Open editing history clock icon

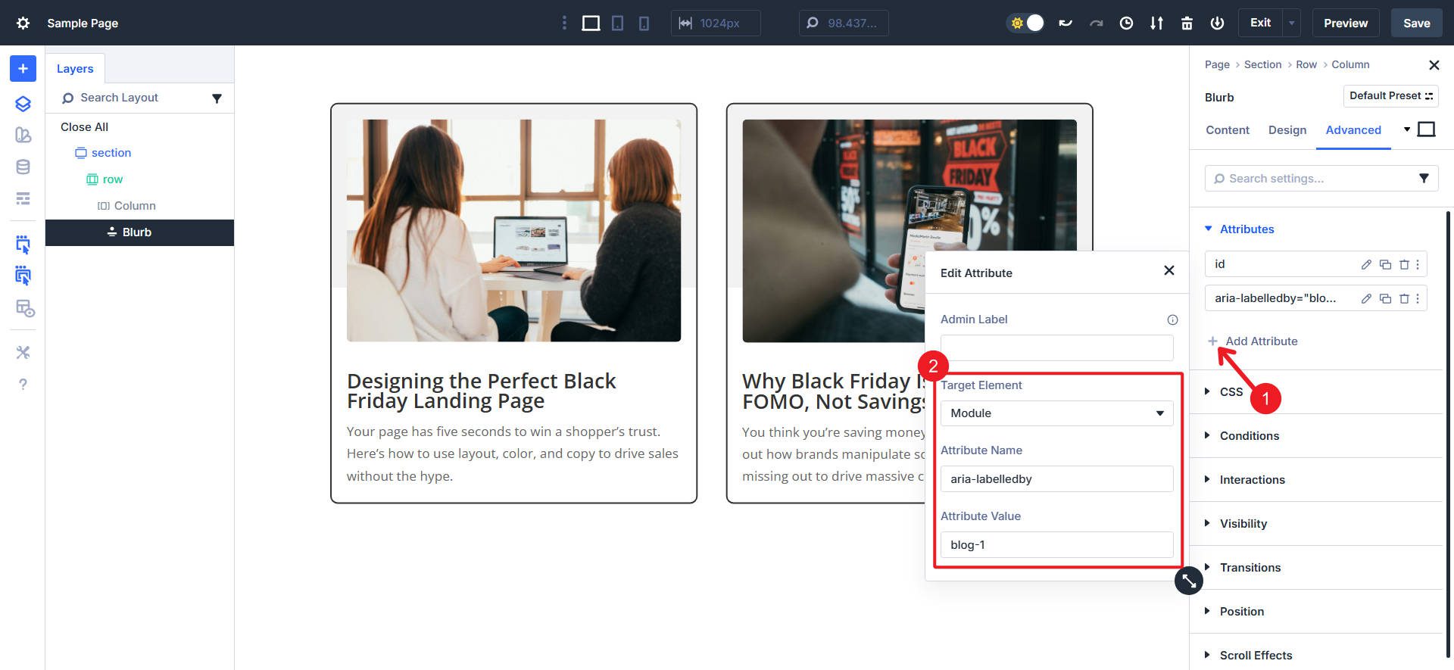(1126, 23)
